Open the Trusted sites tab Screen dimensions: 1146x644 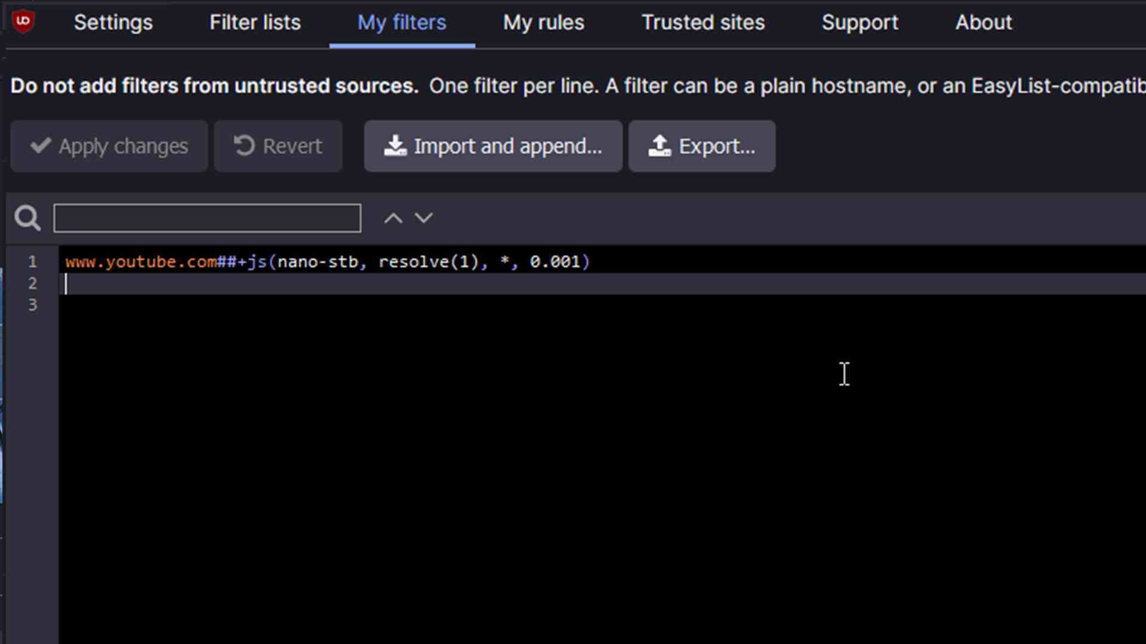[x=703, y=22]
